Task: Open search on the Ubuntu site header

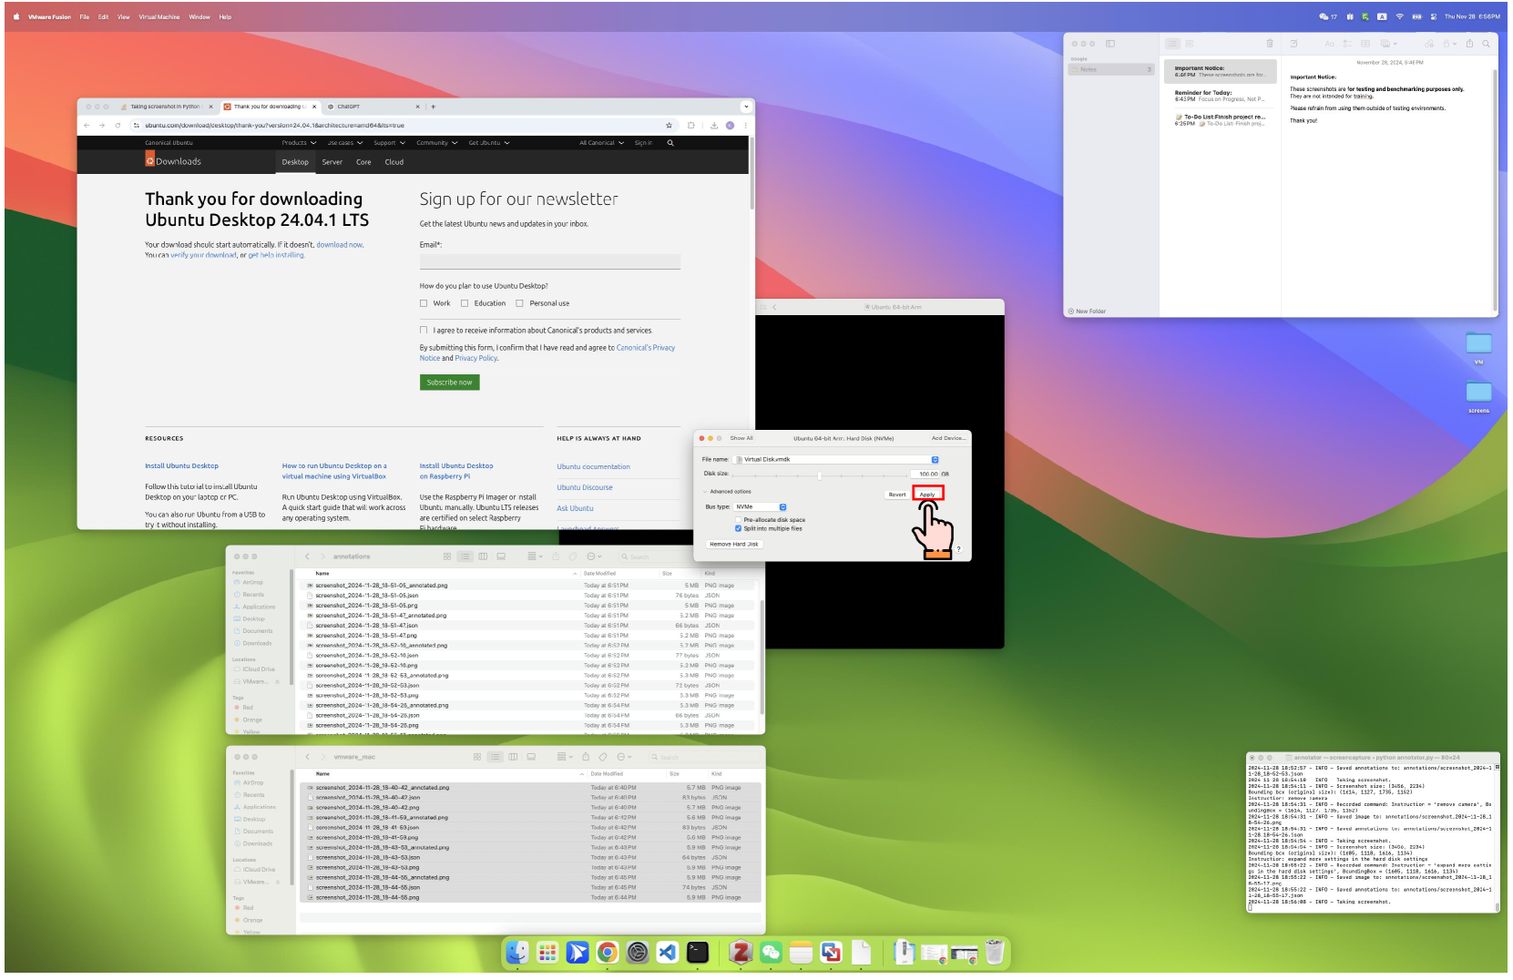Action: (x=670, y=143)
